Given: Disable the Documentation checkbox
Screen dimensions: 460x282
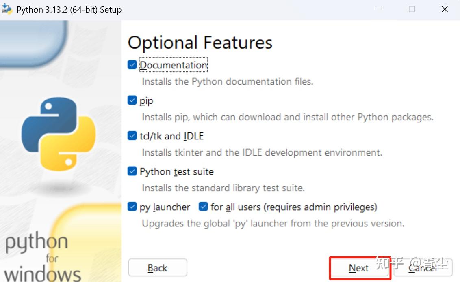Looking at the screenshot, I should click(x=132, y=64).
